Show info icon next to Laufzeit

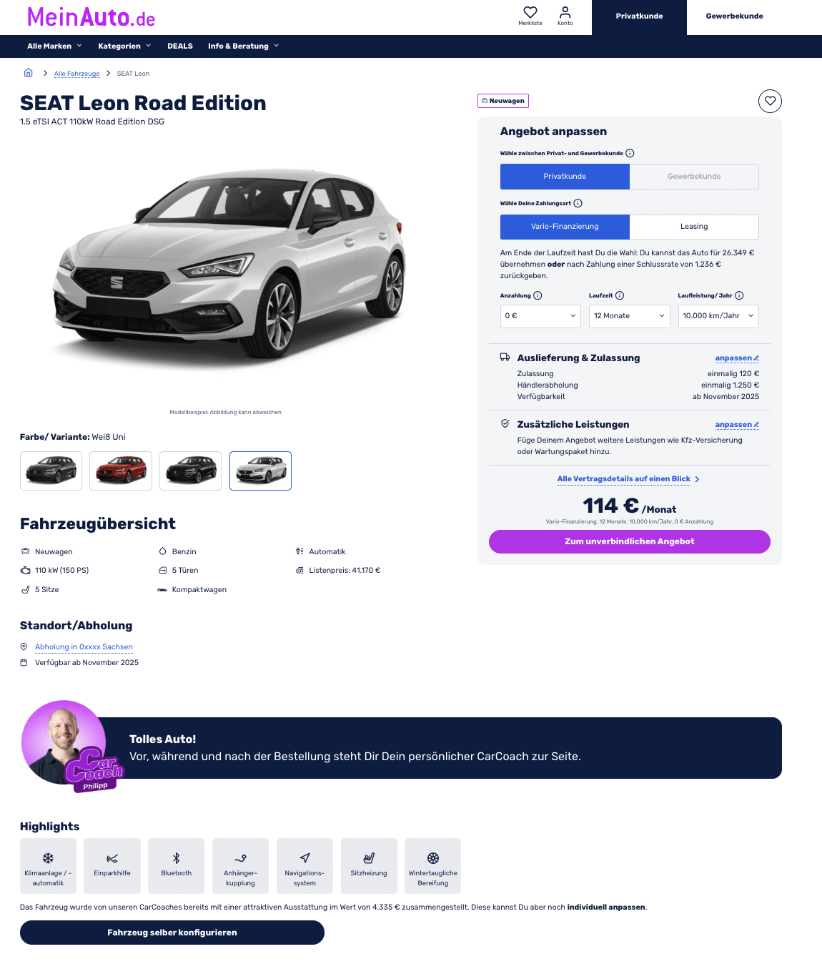[620, 295]
